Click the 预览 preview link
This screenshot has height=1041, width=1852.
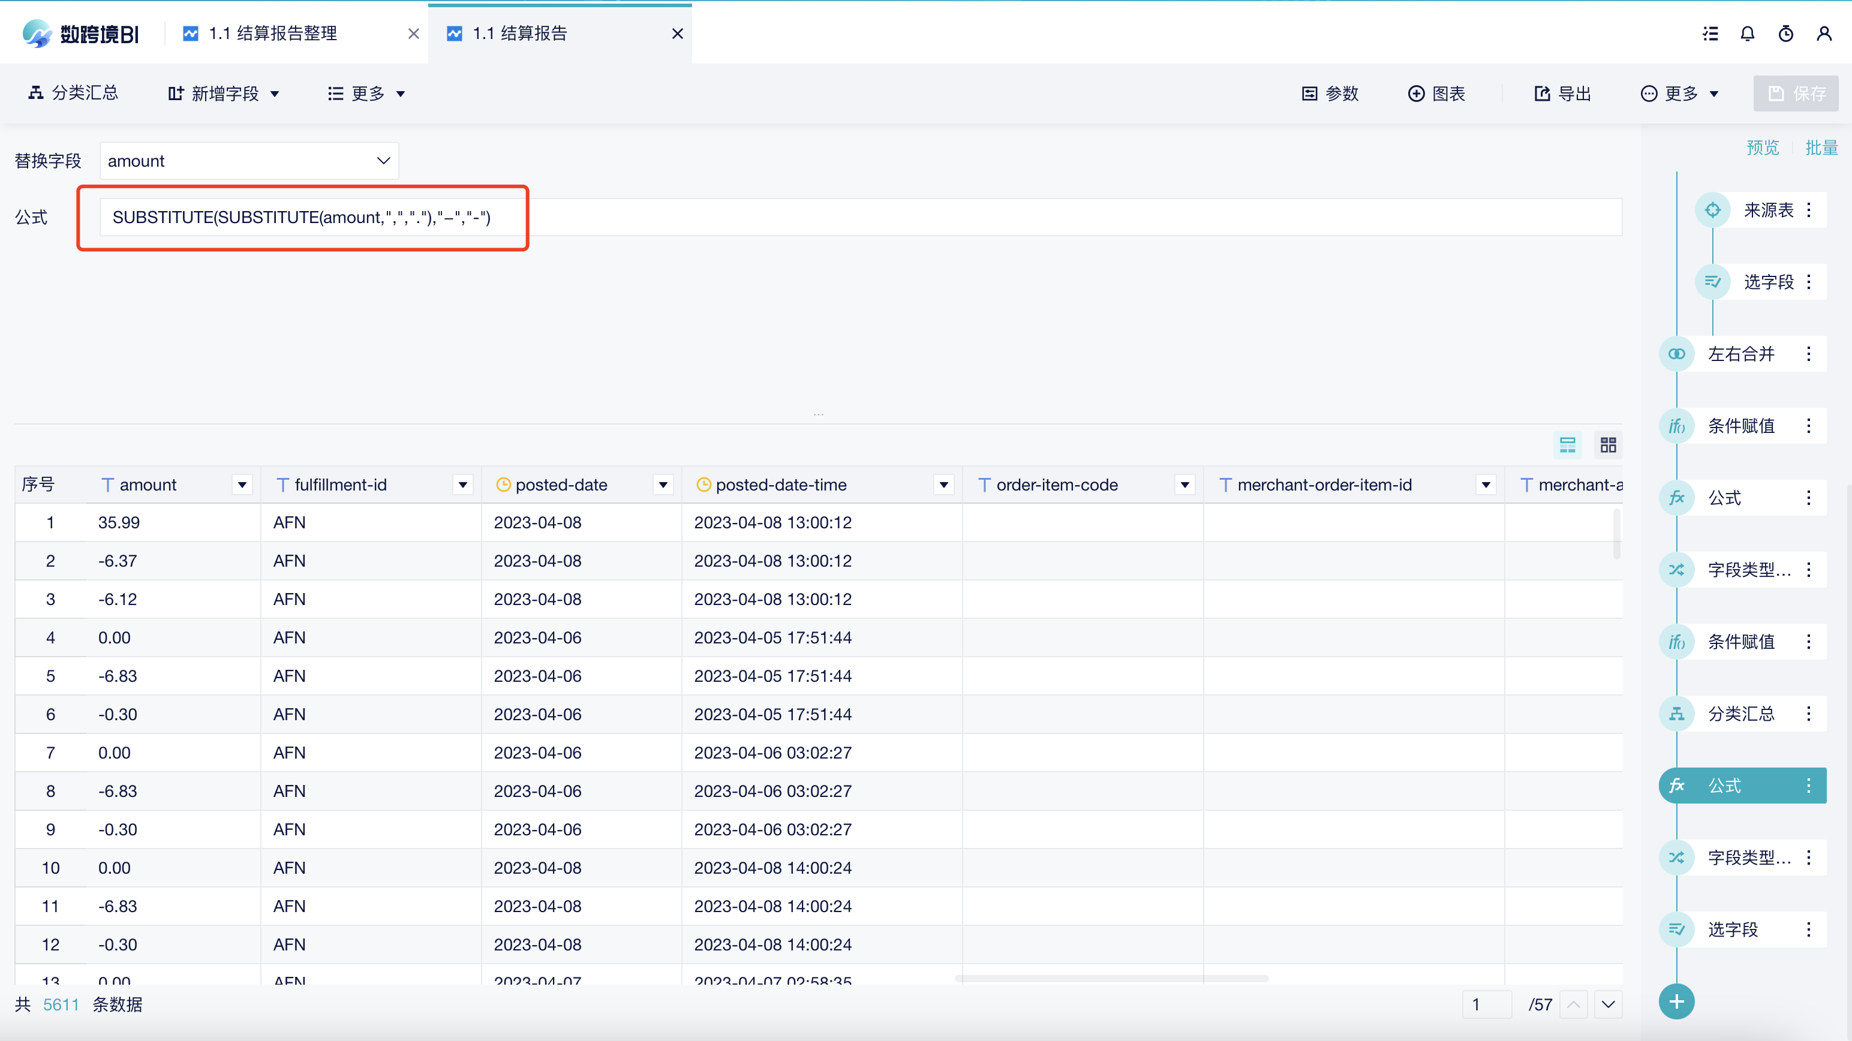click(1762, 148)
